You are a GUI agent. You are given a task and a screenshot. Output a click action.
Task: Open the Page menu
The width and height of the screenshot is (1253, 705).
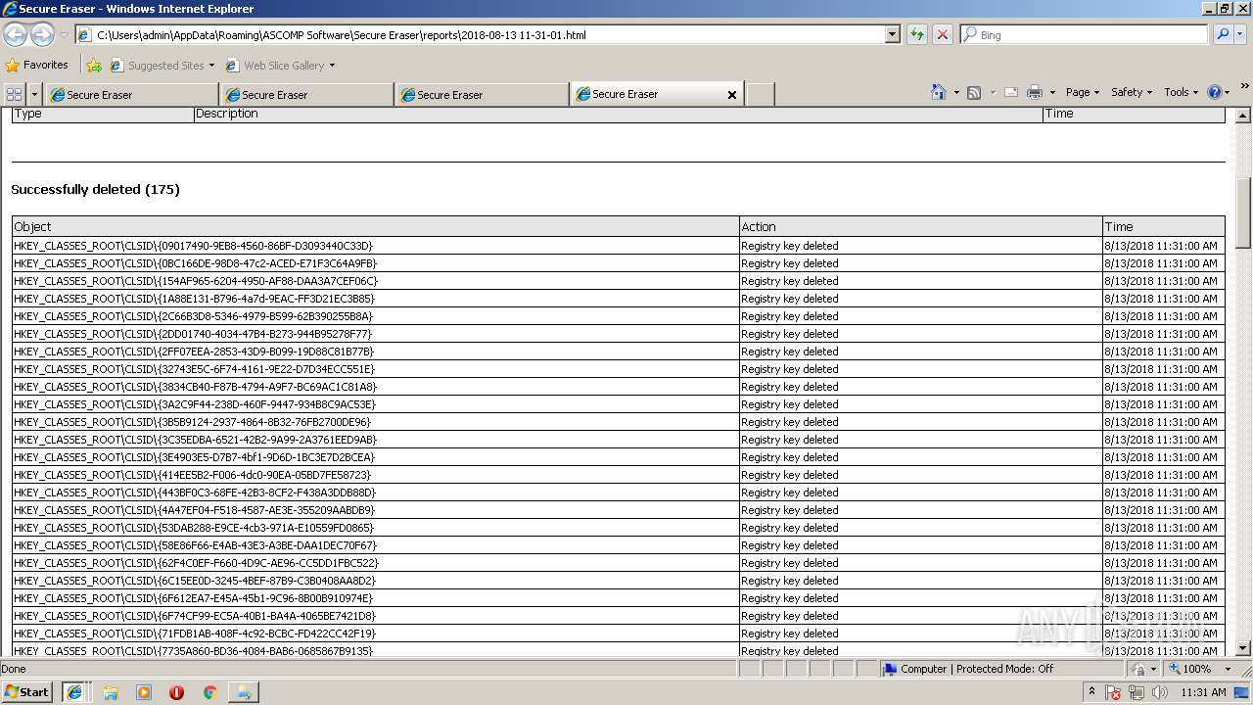tap(1082, 92)
